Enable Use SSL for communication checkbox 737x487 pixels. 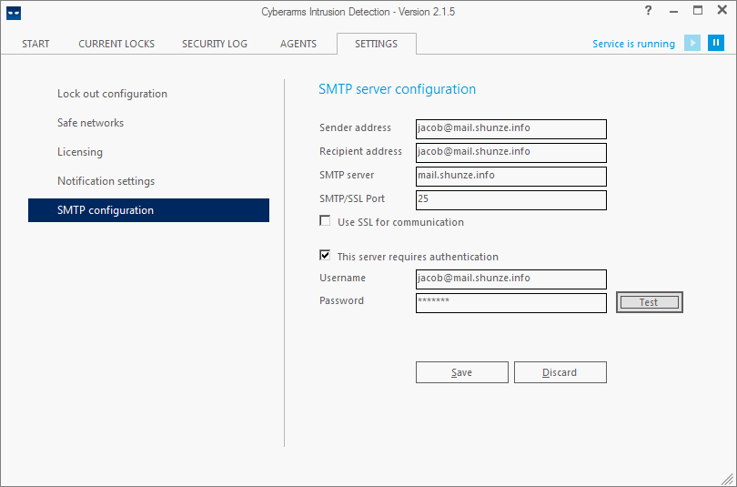[x=325, y=221]
